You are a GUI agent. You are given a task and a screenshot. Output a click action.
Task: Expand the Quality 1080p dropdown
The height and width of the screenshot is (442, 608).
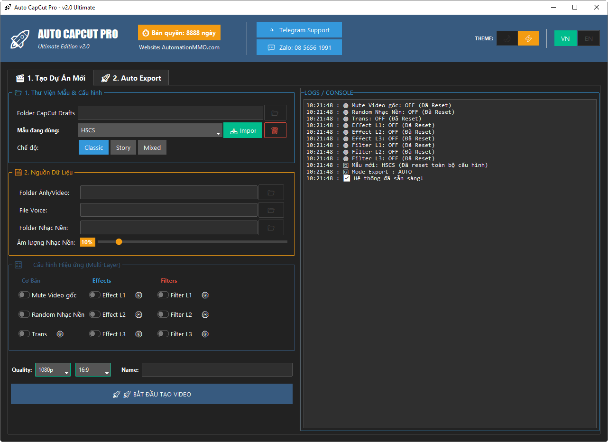(x=53, y=369)
